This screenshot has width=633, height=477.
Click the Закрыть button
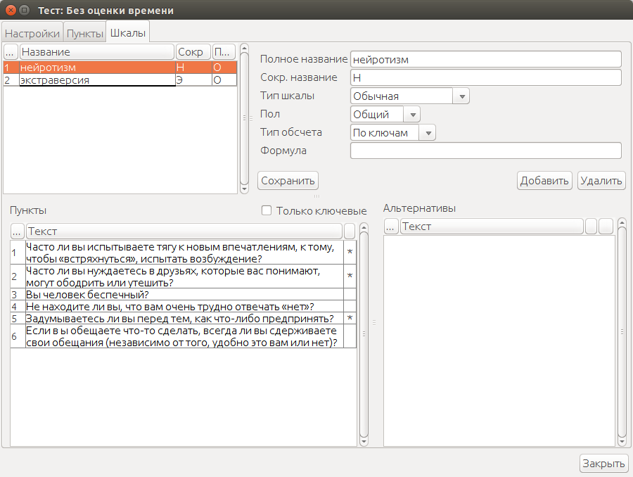point(603,463)
